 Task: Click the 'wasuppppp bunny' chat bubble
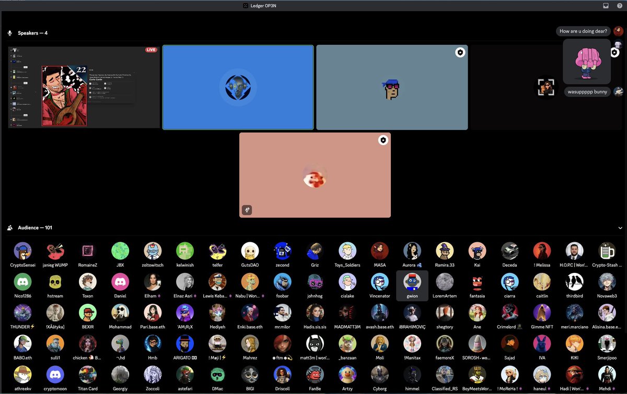(x=587, y=92)
